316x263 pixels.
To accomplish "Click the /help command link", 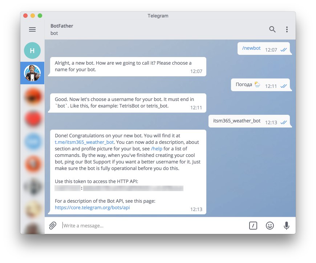I will [157, 149].
